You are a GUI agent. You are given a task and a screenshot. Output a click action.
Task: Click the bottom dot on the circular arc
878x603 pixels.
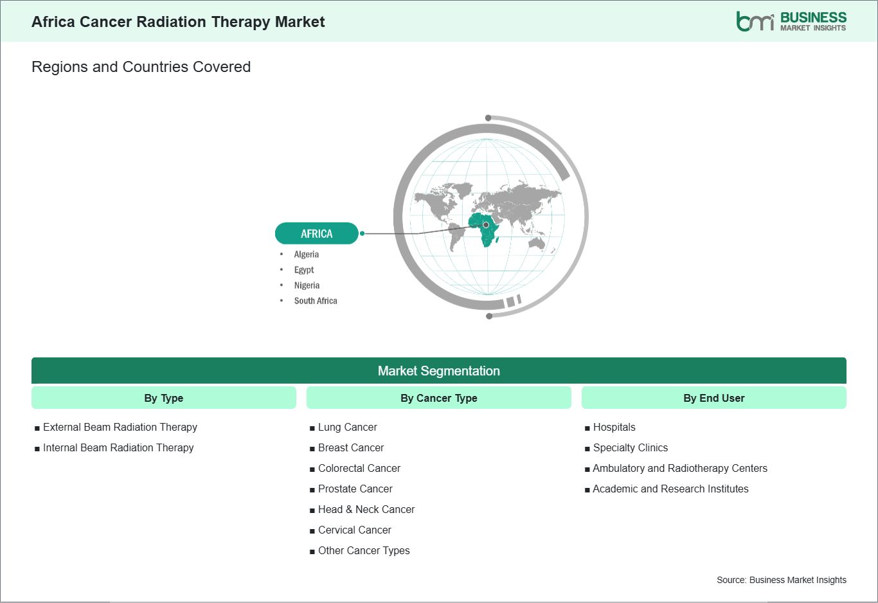coord(488,315)
